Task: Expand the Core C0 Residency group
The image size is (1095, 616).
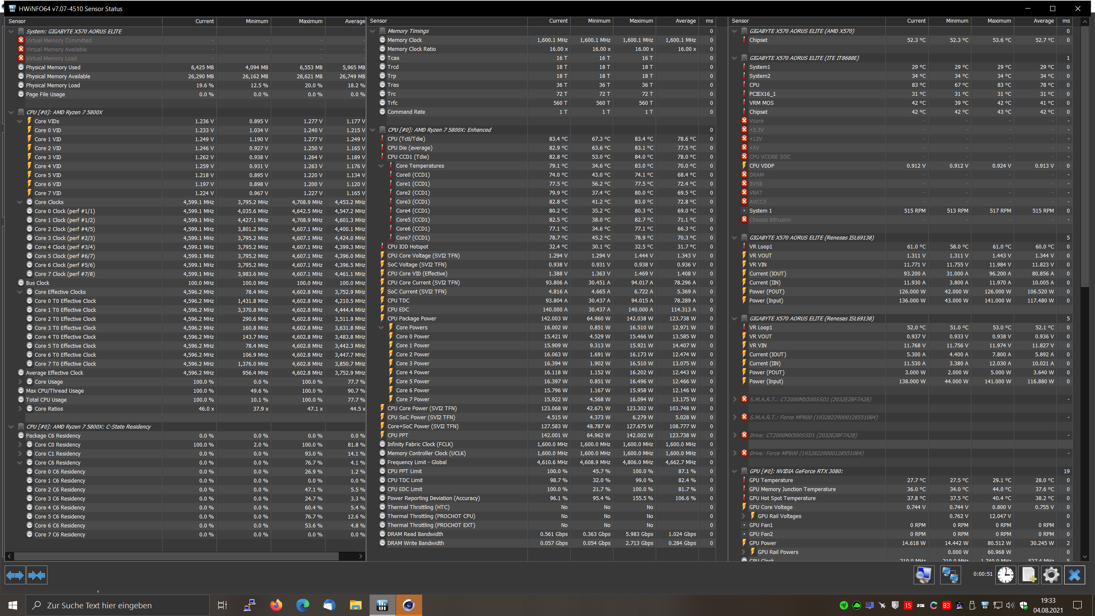Action: pyautogui.click(x=20, y=444)
